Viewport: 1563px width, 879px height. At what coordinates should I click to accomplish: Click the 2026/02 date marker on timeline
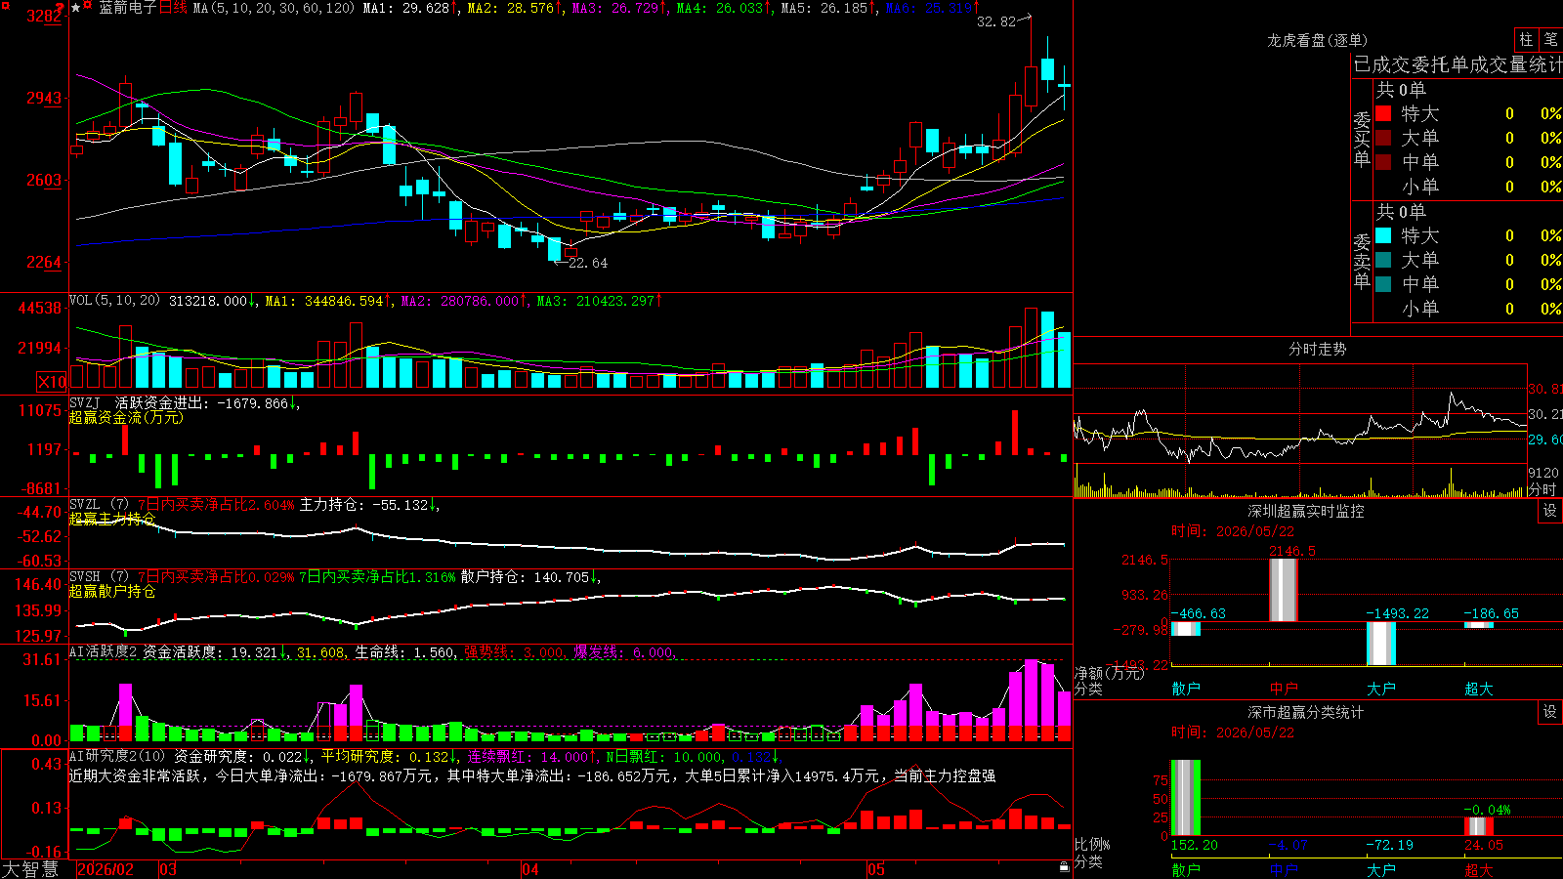[x=106, y=869]
